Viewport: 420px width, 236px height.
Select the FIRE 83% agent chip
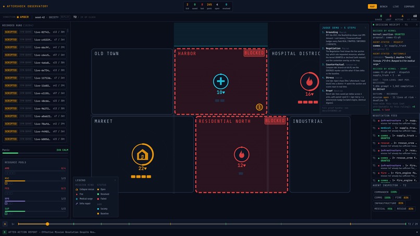point(402,197)
